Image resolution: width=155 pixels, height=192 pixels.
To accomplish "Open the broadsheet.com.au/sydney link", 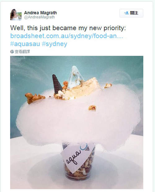I will point(67,36).
